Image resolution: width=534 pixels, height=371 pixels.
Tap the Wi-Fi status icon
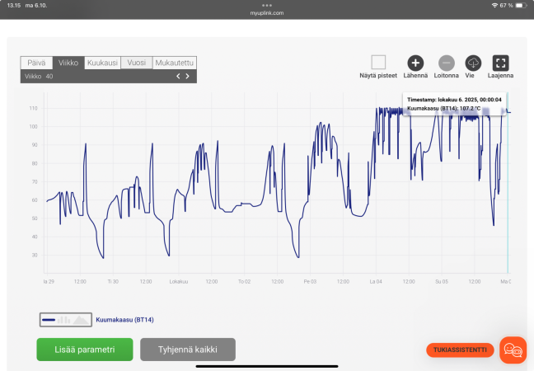coord(494,6)
